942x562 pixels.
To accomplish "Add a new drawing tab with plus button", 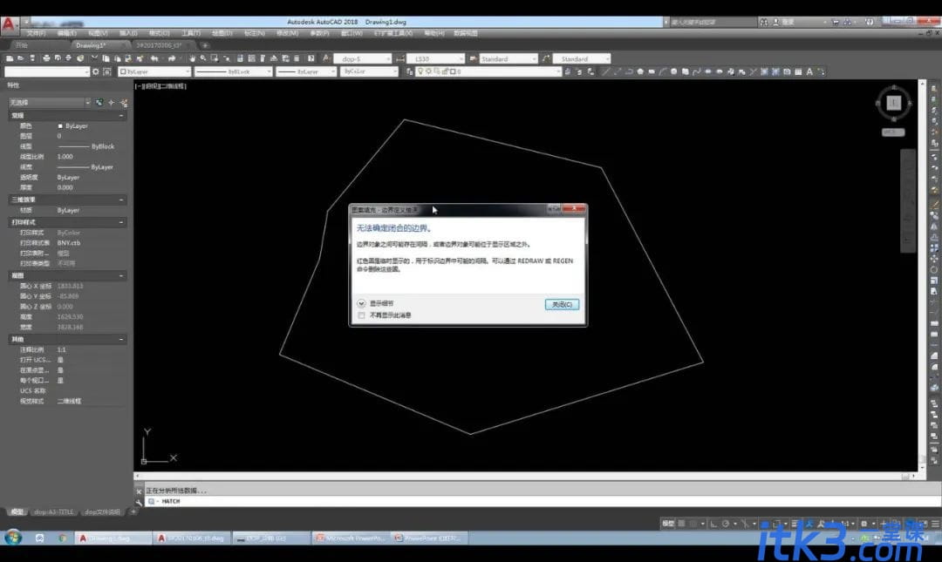I will coord(205,45).
